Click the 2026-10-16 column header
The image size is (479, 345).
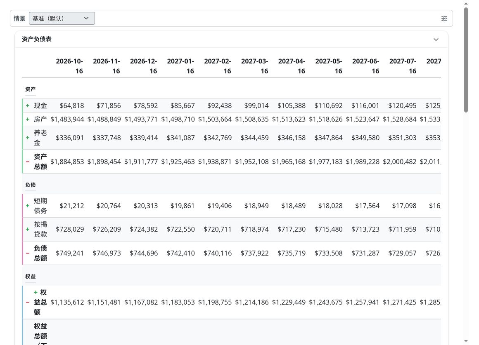[x=69, y=66]
